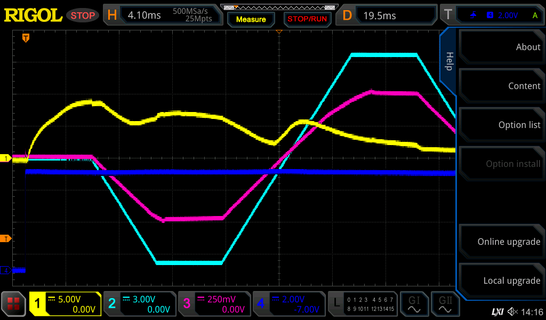Click the RIGOL logo
This screenshot has height=320, width=546.
pyautogui.click(x=33, y=15)
